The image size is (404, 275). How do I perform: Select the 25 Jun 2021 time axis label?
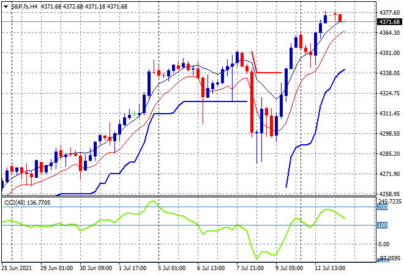point(17,268)
